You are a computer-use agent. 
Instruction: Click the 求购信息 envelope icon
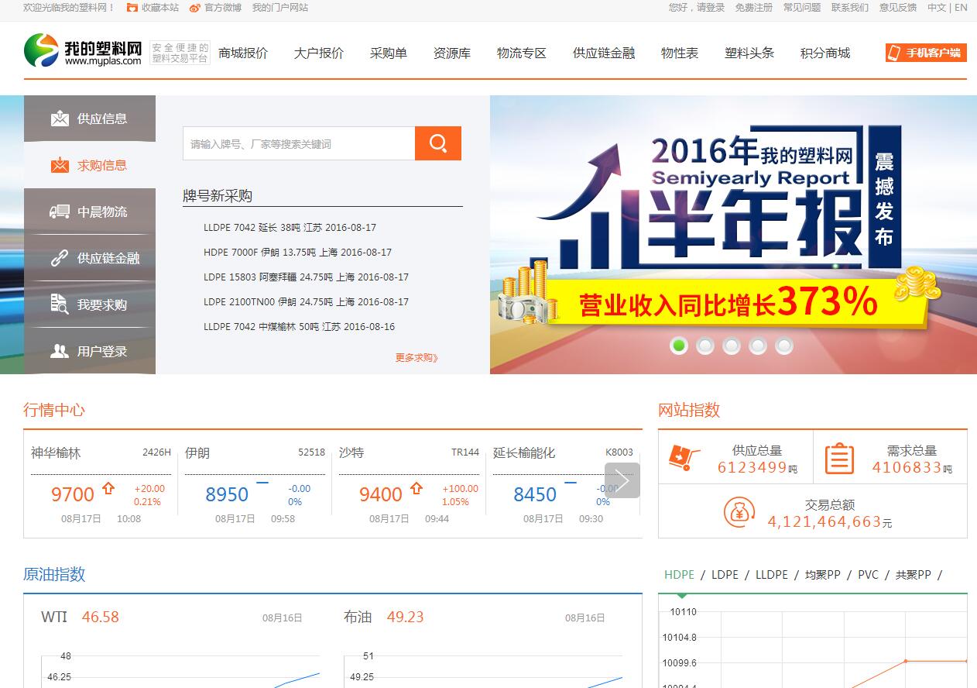point(60,165)
